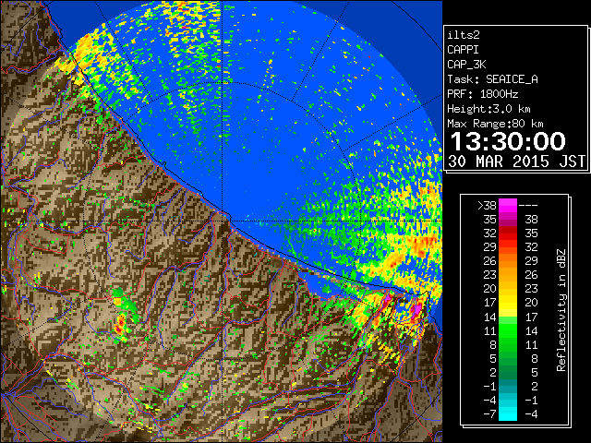Click the red-core echo cell over the inland southwest

[x=121, y=324]
